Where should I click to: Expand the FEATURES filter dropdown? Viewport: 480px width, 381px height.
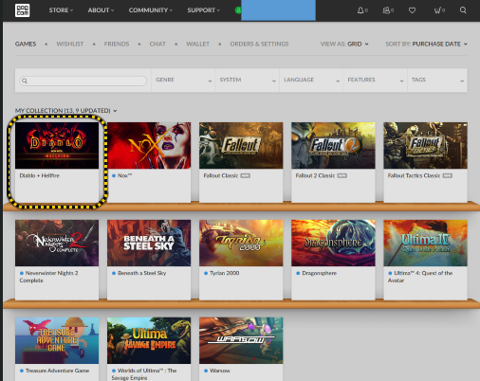[x=376, y=81]
